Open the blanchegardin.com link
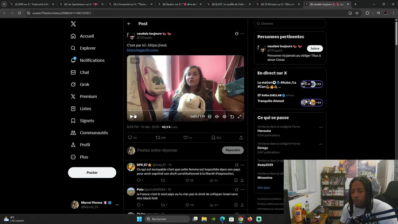 click(x=142, y=50)
